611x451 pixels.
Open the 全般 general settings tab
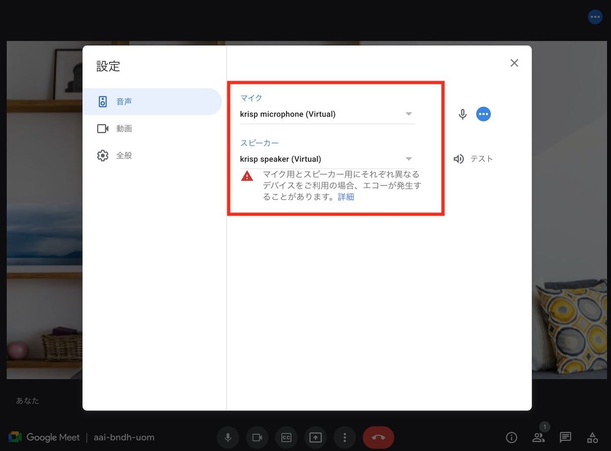click(x=152, y=155)
